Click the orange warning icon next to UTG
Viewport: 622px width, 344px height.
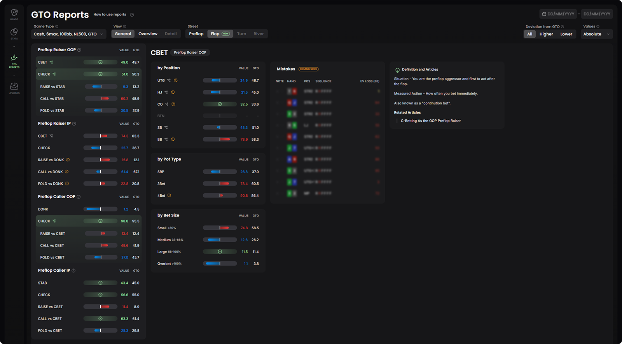click(x=175, y=80)
